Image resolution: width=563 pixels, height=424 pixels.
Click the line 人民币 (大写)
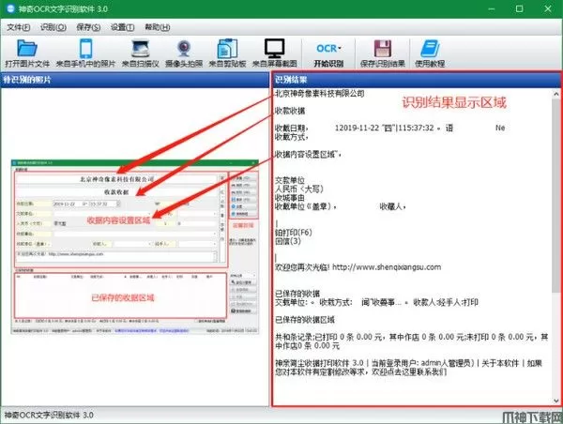click(299, 189)
